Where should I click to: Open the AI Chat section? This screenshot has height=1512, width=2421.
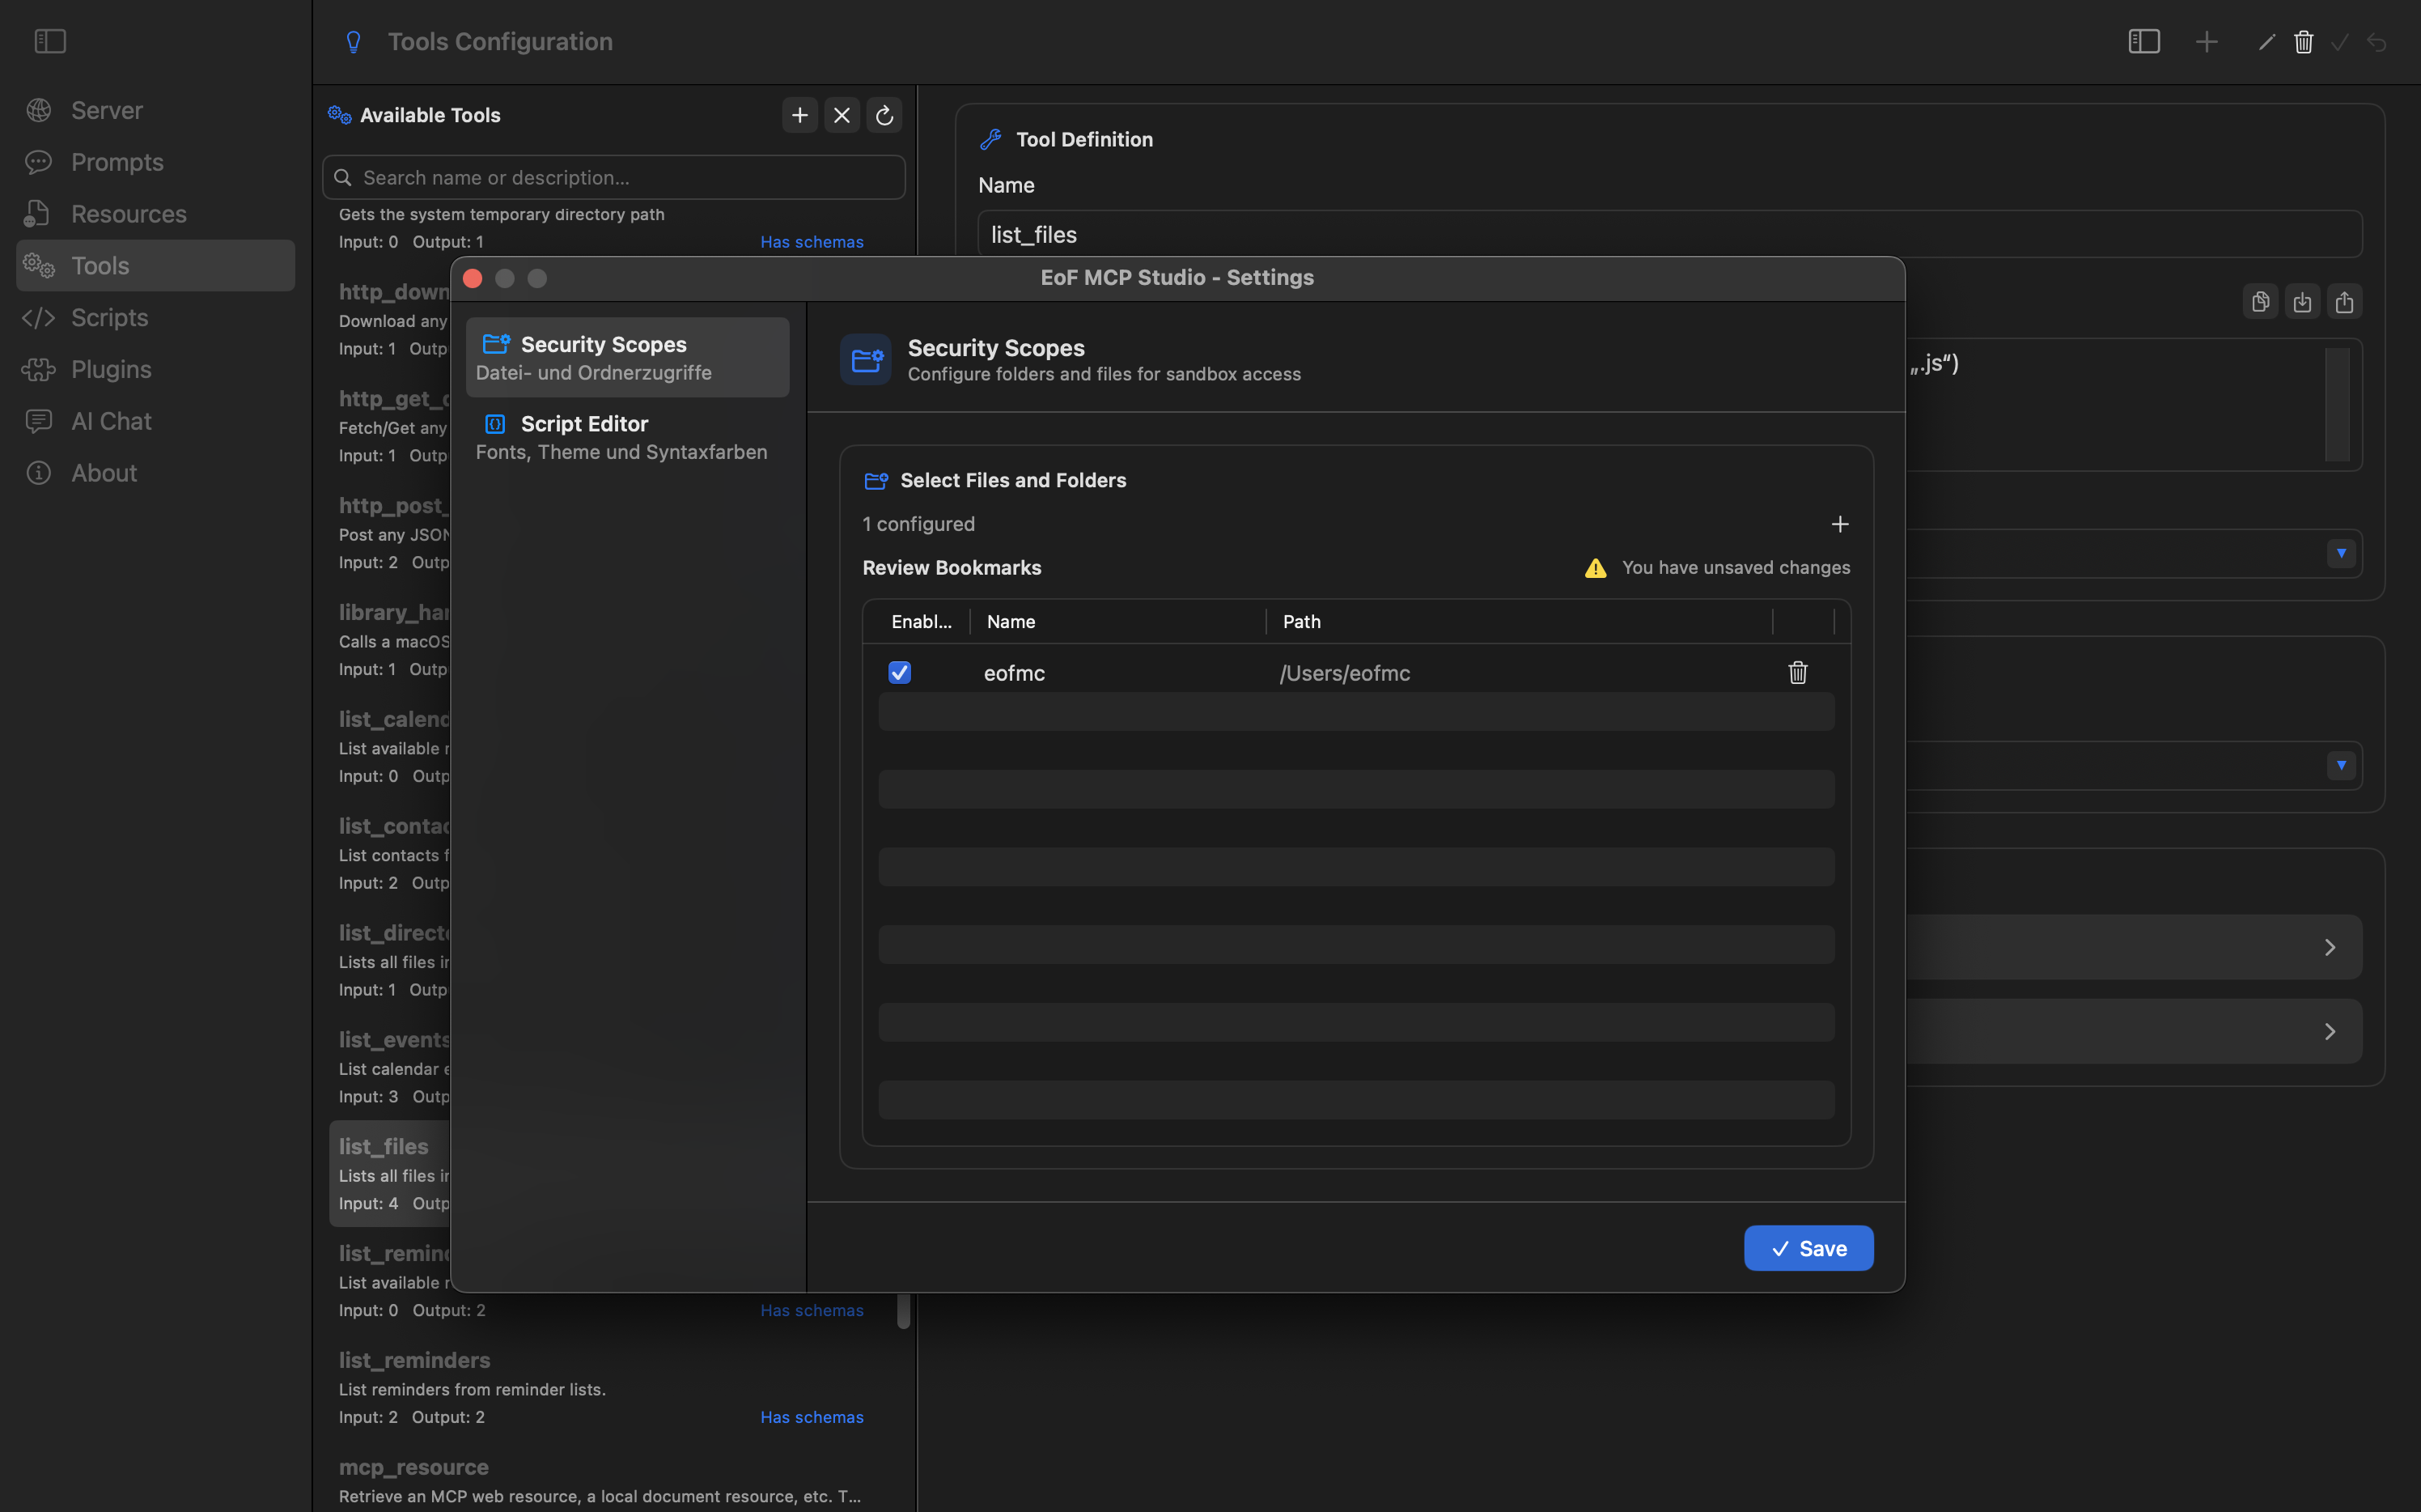pyautogui.click(x=155, y=421)
